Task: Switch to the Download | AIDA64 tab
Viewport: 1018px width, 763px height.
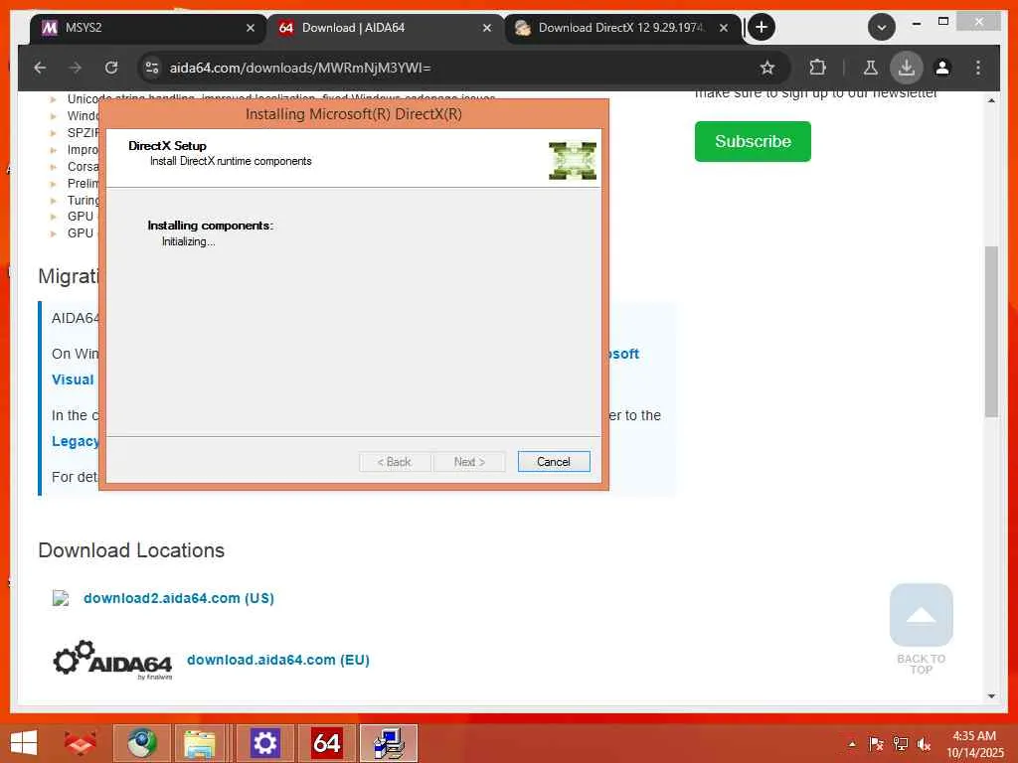Action: click(x=385, y=28)
